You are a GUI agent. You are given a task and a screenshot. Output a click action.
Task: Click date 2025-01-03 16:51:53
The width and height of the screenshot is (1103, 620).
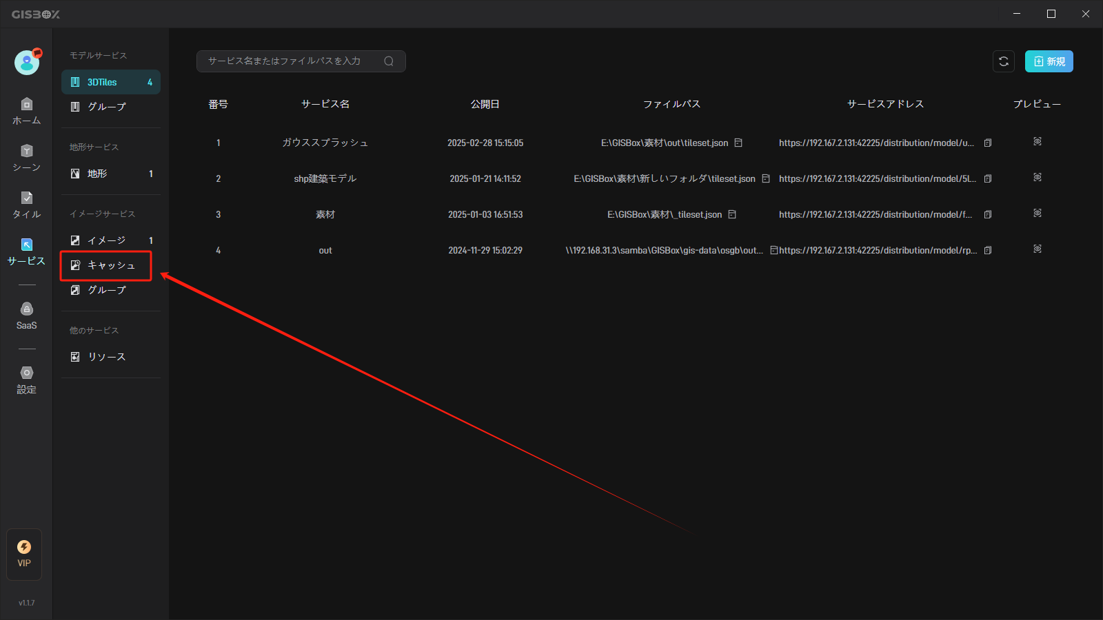(x=485, y=214)
